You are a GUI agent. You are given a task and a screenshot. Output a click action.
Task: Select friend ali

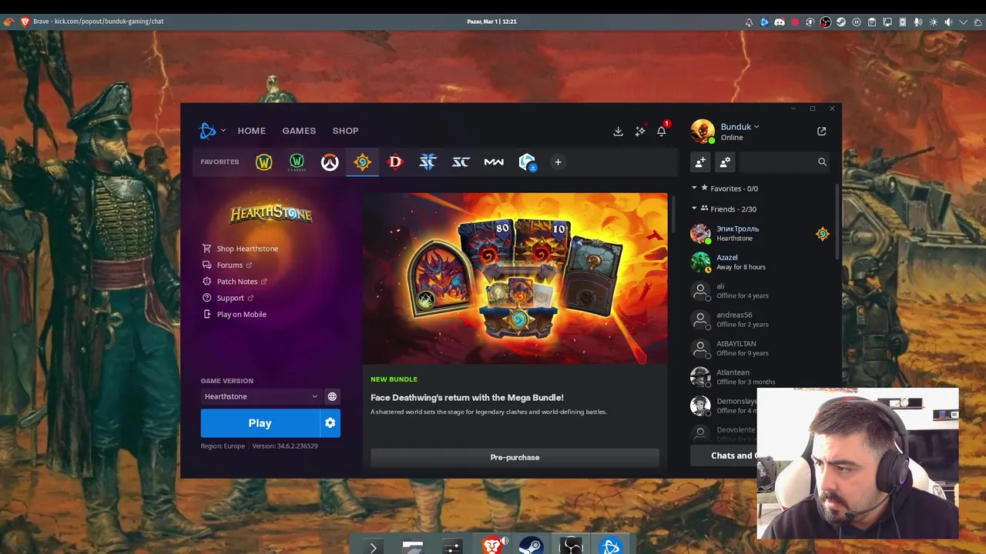pos(760,291)
